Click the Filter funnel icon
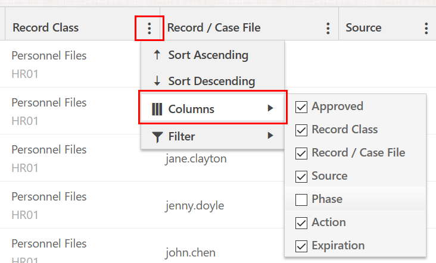The width and height of the screenshot is (436, 263). (x=157, y=137)
